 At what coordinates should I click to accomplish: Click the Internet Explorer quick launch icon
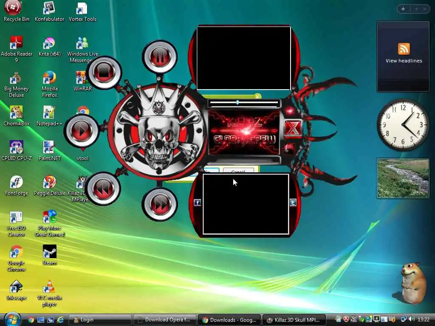[x=60, y=320]
